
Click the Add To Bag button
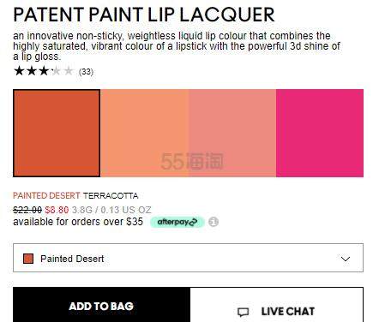pyautogui.click(x=101, y=305)
